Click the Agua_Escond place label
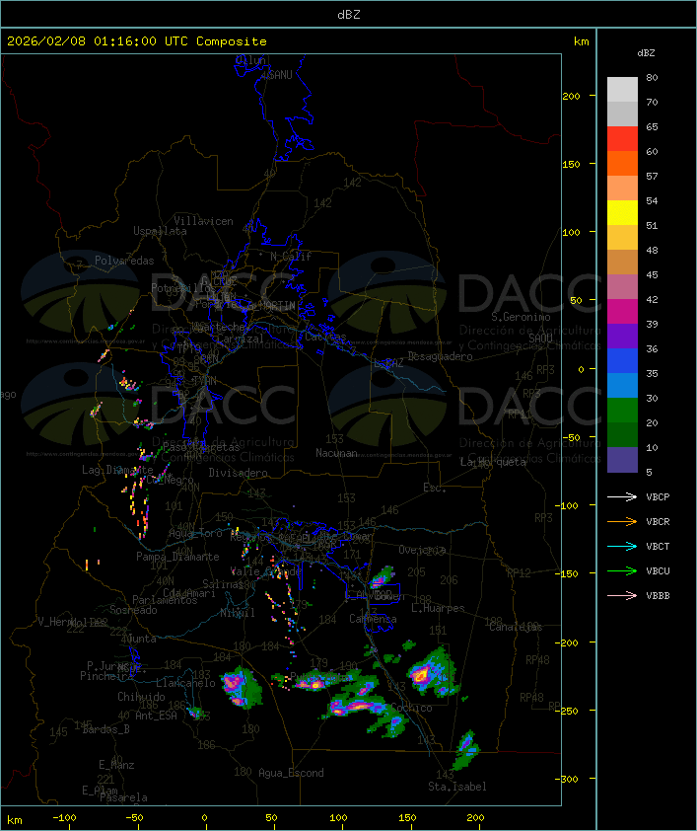The height and width of the screenshot is (831, 697). coord(291,773)
